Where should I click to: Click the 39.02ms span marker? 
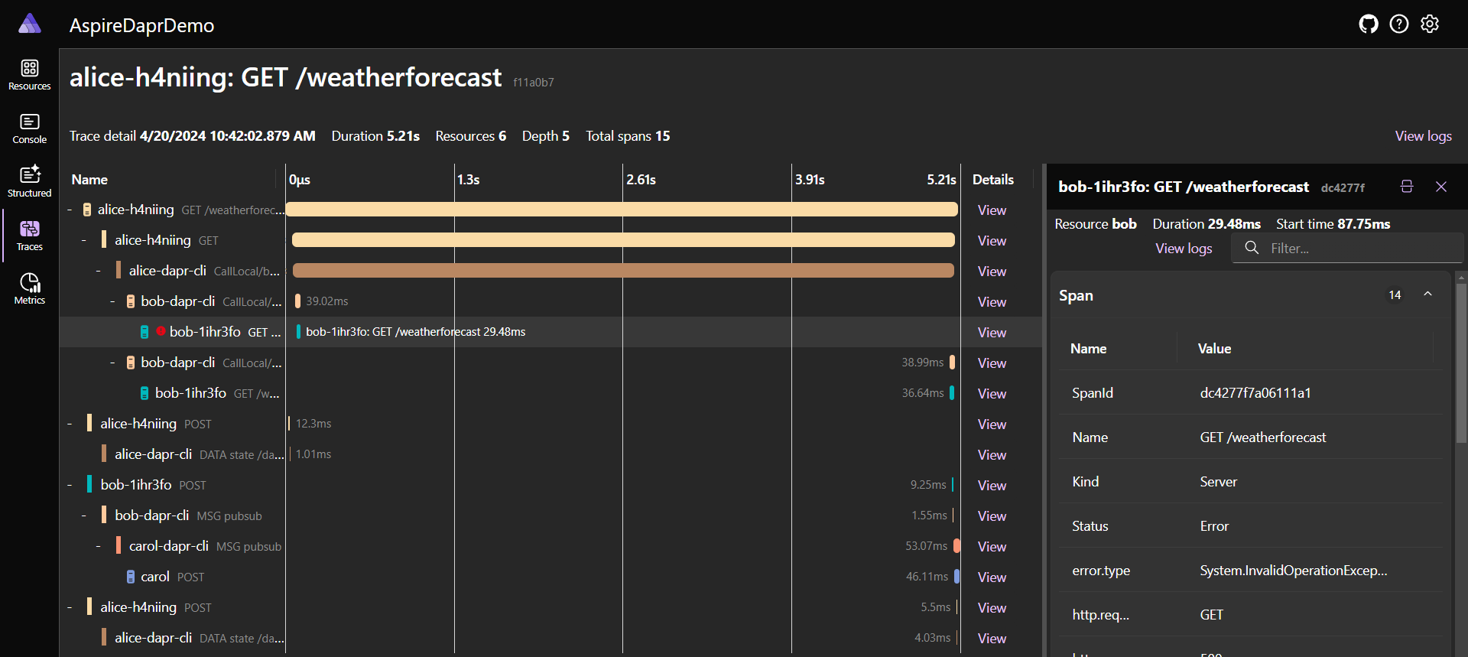point(297,301)
